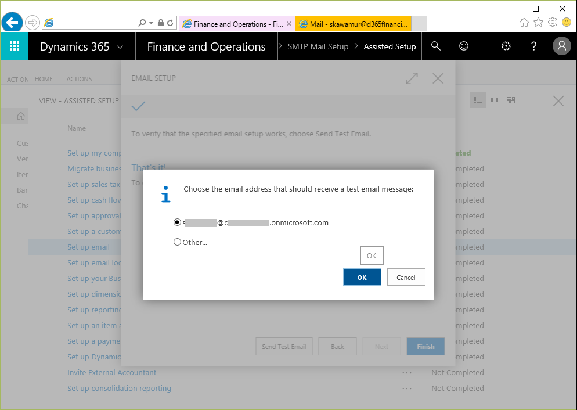Click the address bar lock icon
This screenshot has width=577, height=410.
click(x=160, y=23)
